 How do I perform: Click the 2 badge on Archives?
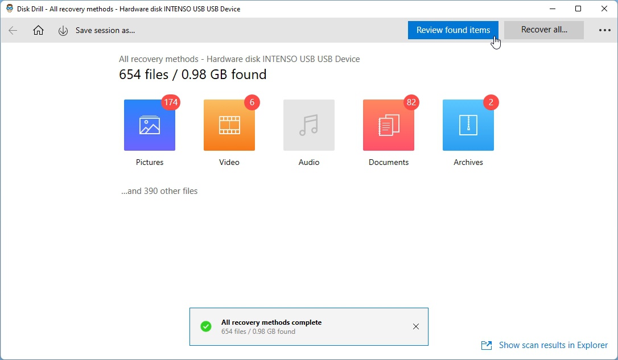coord(491,102)
